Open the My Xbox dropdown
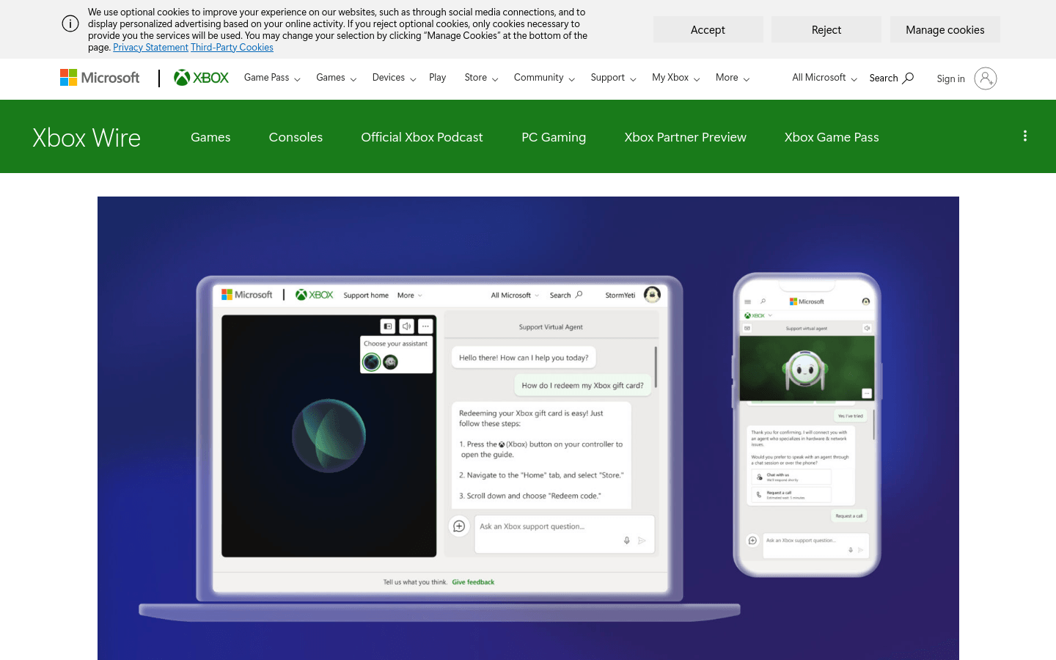The image size is (1056, 660). pos(676,78)
